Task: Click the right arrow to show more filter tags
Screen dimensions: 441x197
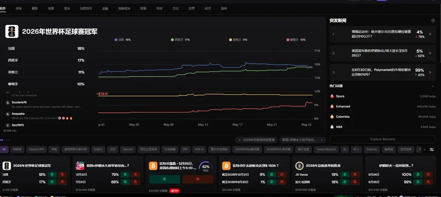Action: (x=424, y=150)
